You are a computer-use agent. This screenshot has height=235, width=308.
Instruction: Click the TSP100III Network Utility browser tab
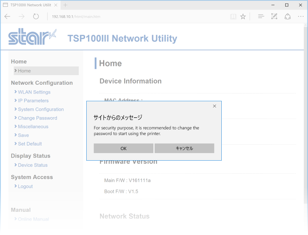(30, 5)
